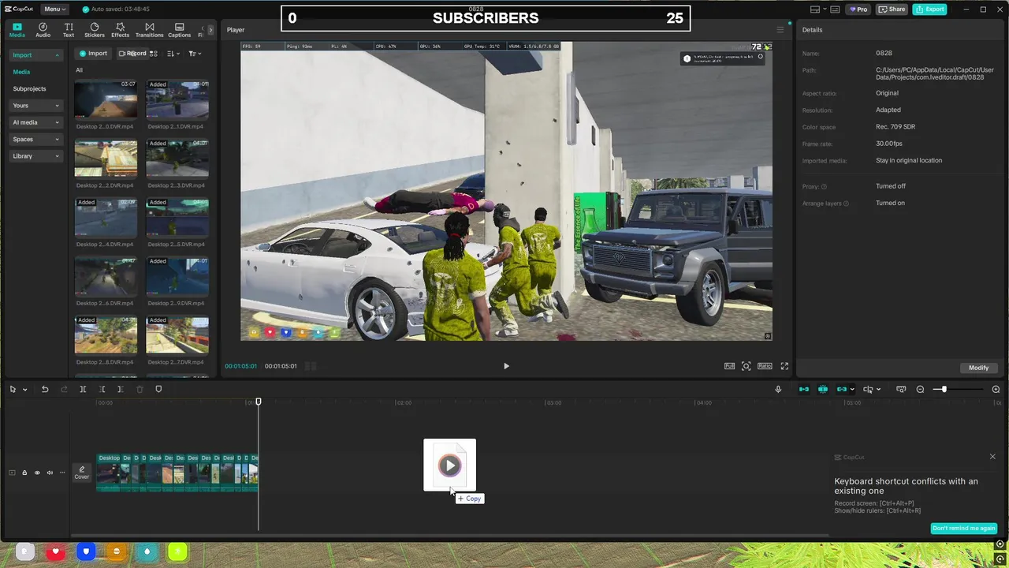The height and width of the screenshot is (568, 1009).
Task: Toggle clip linkage
Action: coord(842,389)
